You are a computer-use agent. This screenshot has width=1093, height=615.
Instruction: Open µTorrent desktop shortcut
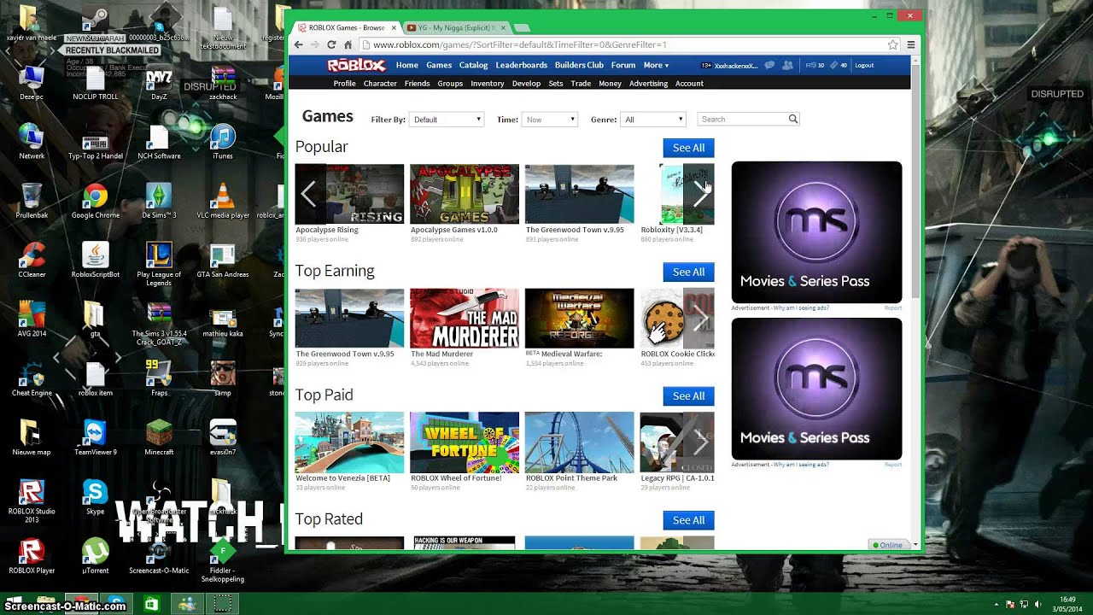(x=96, y=555)
